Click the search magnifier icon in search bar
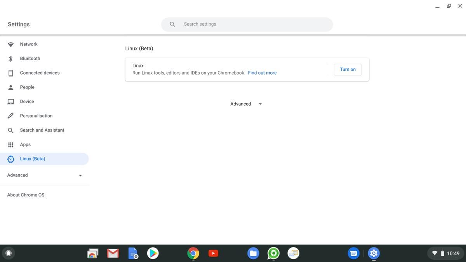The width and height of the screenshot is (466, 262). (x=172, y=24)
